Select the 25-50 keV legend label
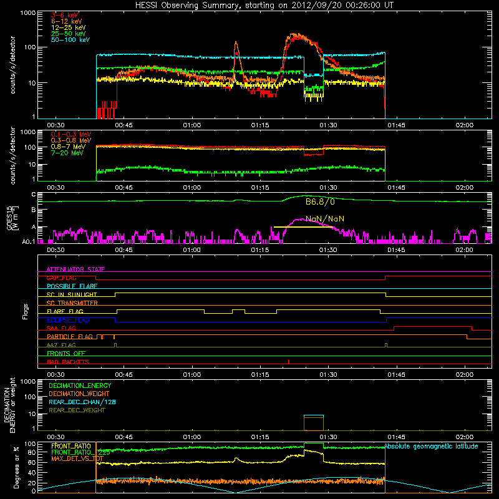 click(69, 34)
